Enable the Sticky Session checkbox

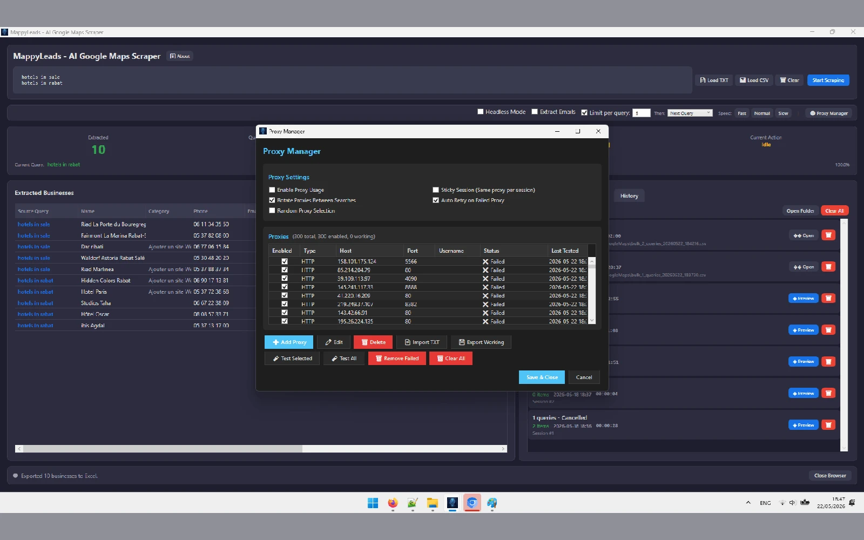pos(436,190)
